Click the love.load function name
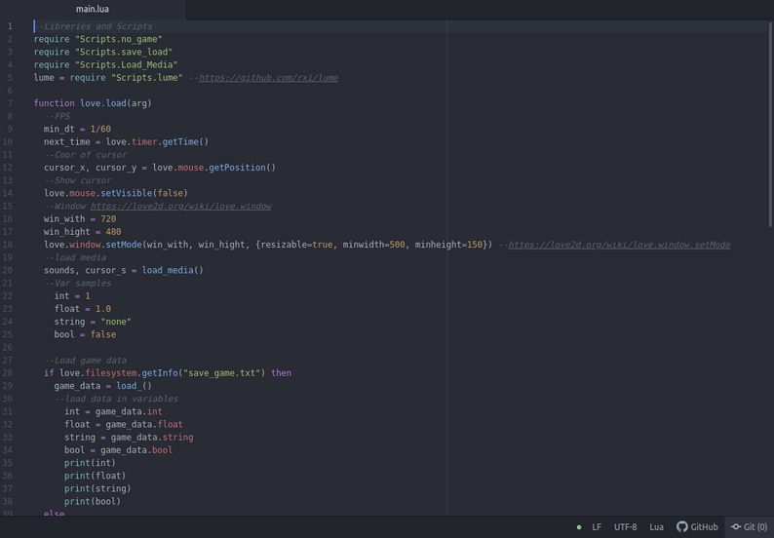 (102, 103)
